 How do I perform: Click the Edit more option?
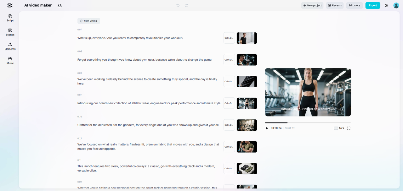pyautogui.click(x=354, y=5)
